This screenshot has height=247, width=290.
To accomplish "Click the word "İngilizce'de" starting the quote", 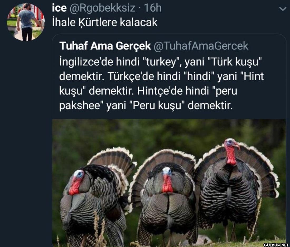I will (x=86, y=62).
